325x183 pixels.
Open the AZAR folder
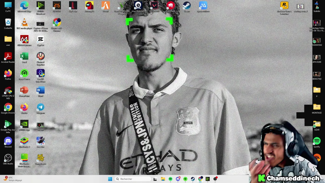(317, 125)
